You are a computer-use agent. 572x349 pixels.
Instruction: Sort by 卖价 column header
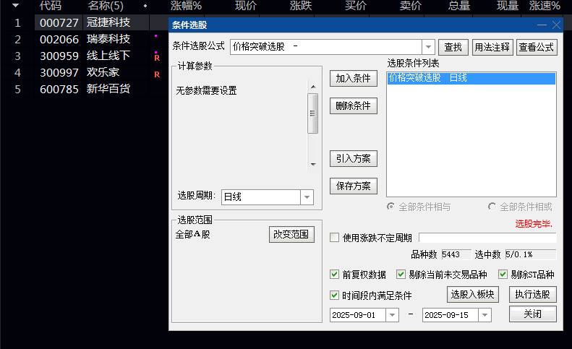[x=411, y=6]
